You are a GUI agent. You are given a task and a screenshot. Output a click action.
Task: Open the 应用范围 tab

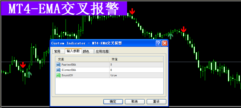(102, 51)
